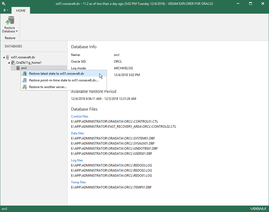The width and height of the screenshot is (269, 212).
Task: Collapse the or01.roosevelt.dv server node
Action: pos(4,57)
